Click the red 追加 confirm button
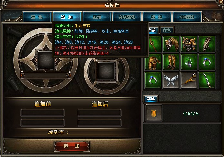The height and width of the screenshot is (157, 224). tap(72, 146)
